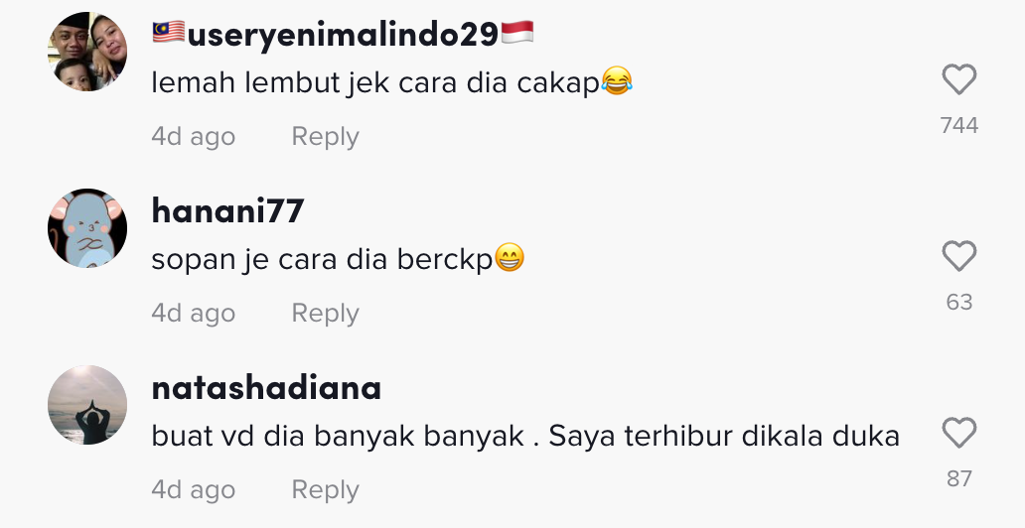Screen dimensions: 1025x528
Task: Reply to the 'sopan je cara dia berckp' comment
Action: [325, 313]
